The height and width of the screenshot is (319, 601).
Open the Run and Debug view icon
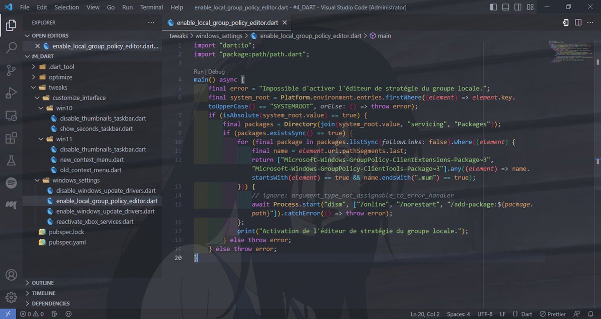(11, 93)
